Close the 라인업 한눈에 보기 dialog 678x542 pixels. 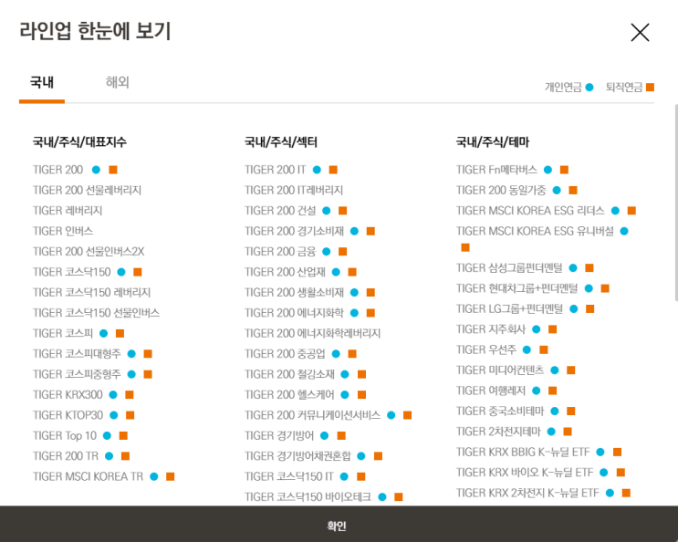coord(640,33)
